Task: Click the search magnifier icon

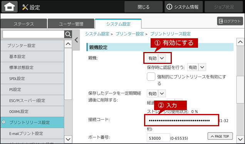Action: [x=68, y=34]
